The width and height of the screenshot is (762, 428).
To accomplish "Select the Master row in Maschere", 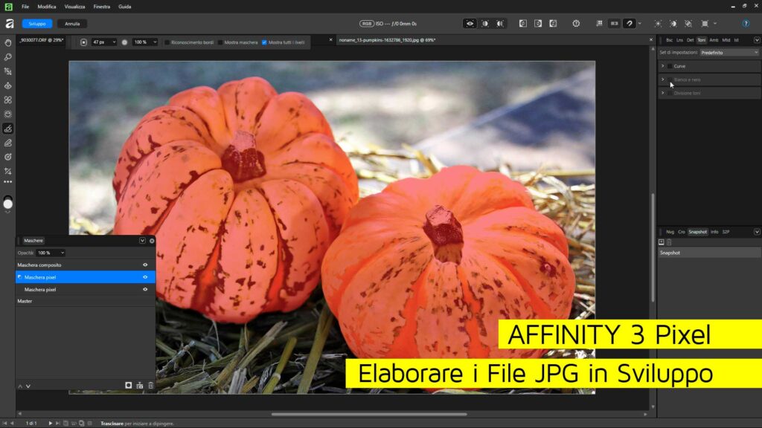I will (x=86, y=301).
